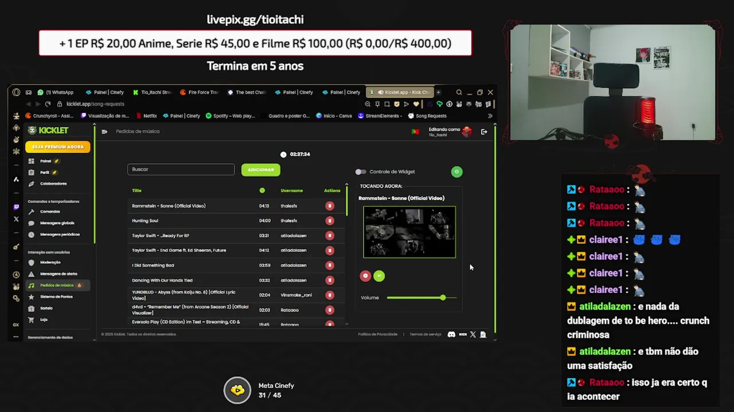Image resolution: width=734 pixels, height=412 pixels.
Task: Open Comandos in the sidebar
Action: (50, 212)
